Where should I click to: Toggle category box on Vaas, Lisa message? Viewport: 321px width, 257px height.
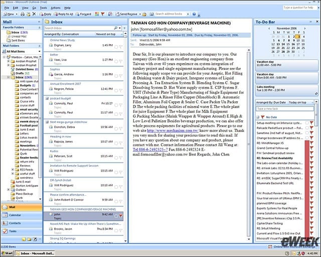(x=116, y=61)
